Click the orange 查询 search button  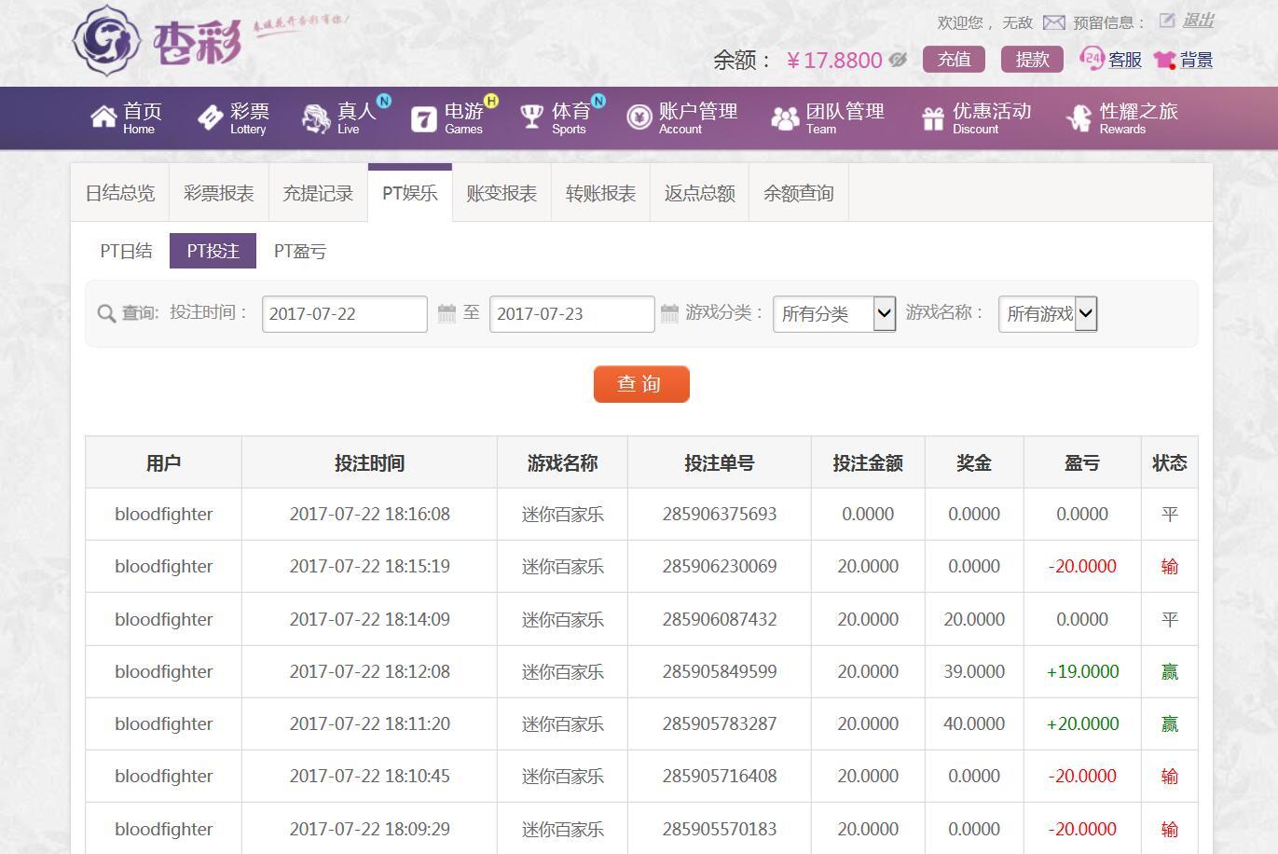(x=641, y=384)
